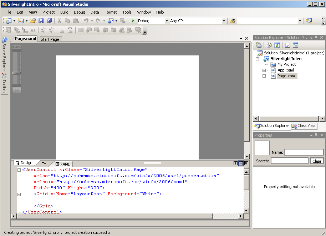Screen dimensions: 326x236
Task: Switch to vertical split view button
Action: tap(235, 163)
